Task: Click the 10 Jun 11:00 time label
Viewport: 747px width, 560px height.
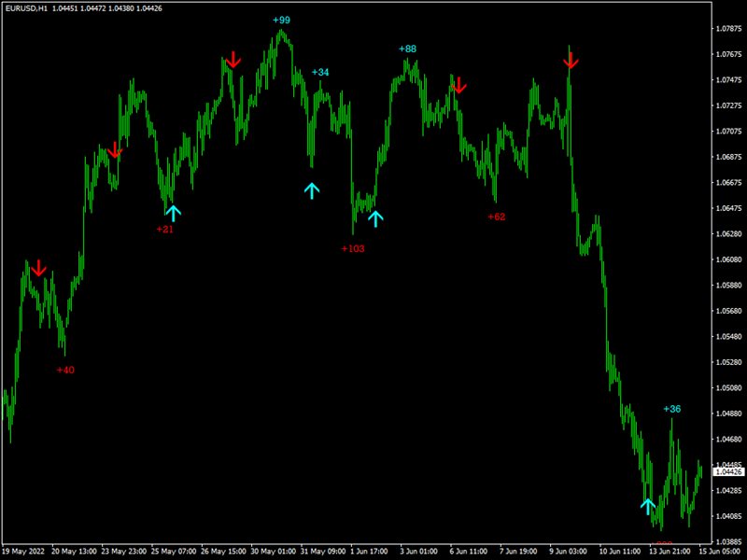Action: click(620, 552)
